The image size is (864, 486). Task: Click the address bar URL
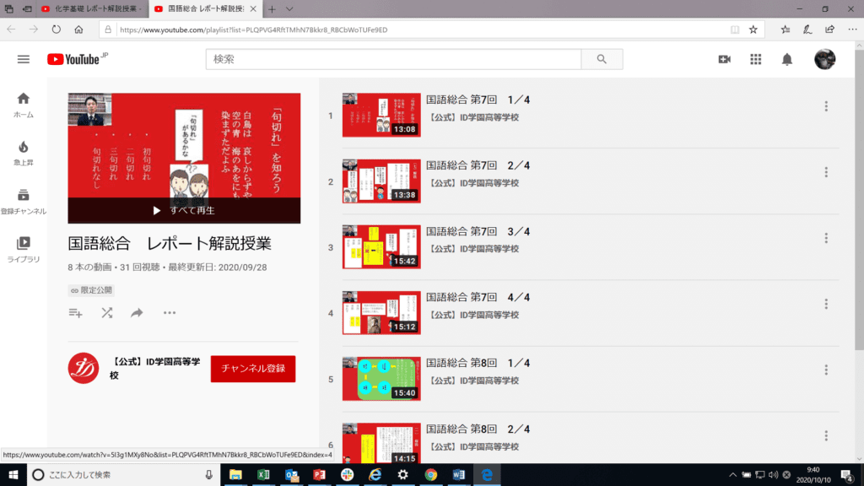coord(253,30)
